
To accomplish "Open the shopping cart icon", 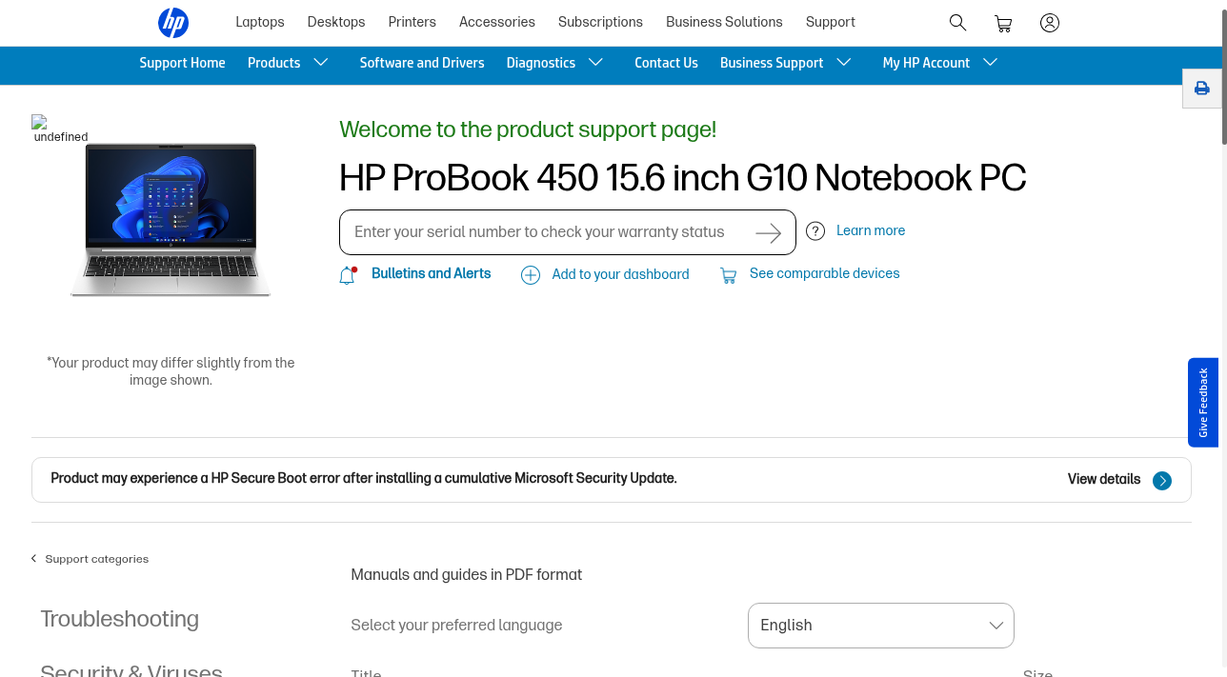I will point(1003,24).
